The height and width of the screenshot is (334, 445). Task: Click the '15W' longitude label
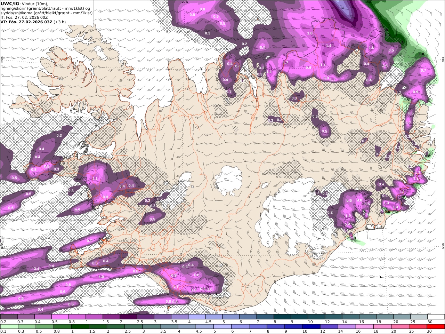tap(369, 2)
